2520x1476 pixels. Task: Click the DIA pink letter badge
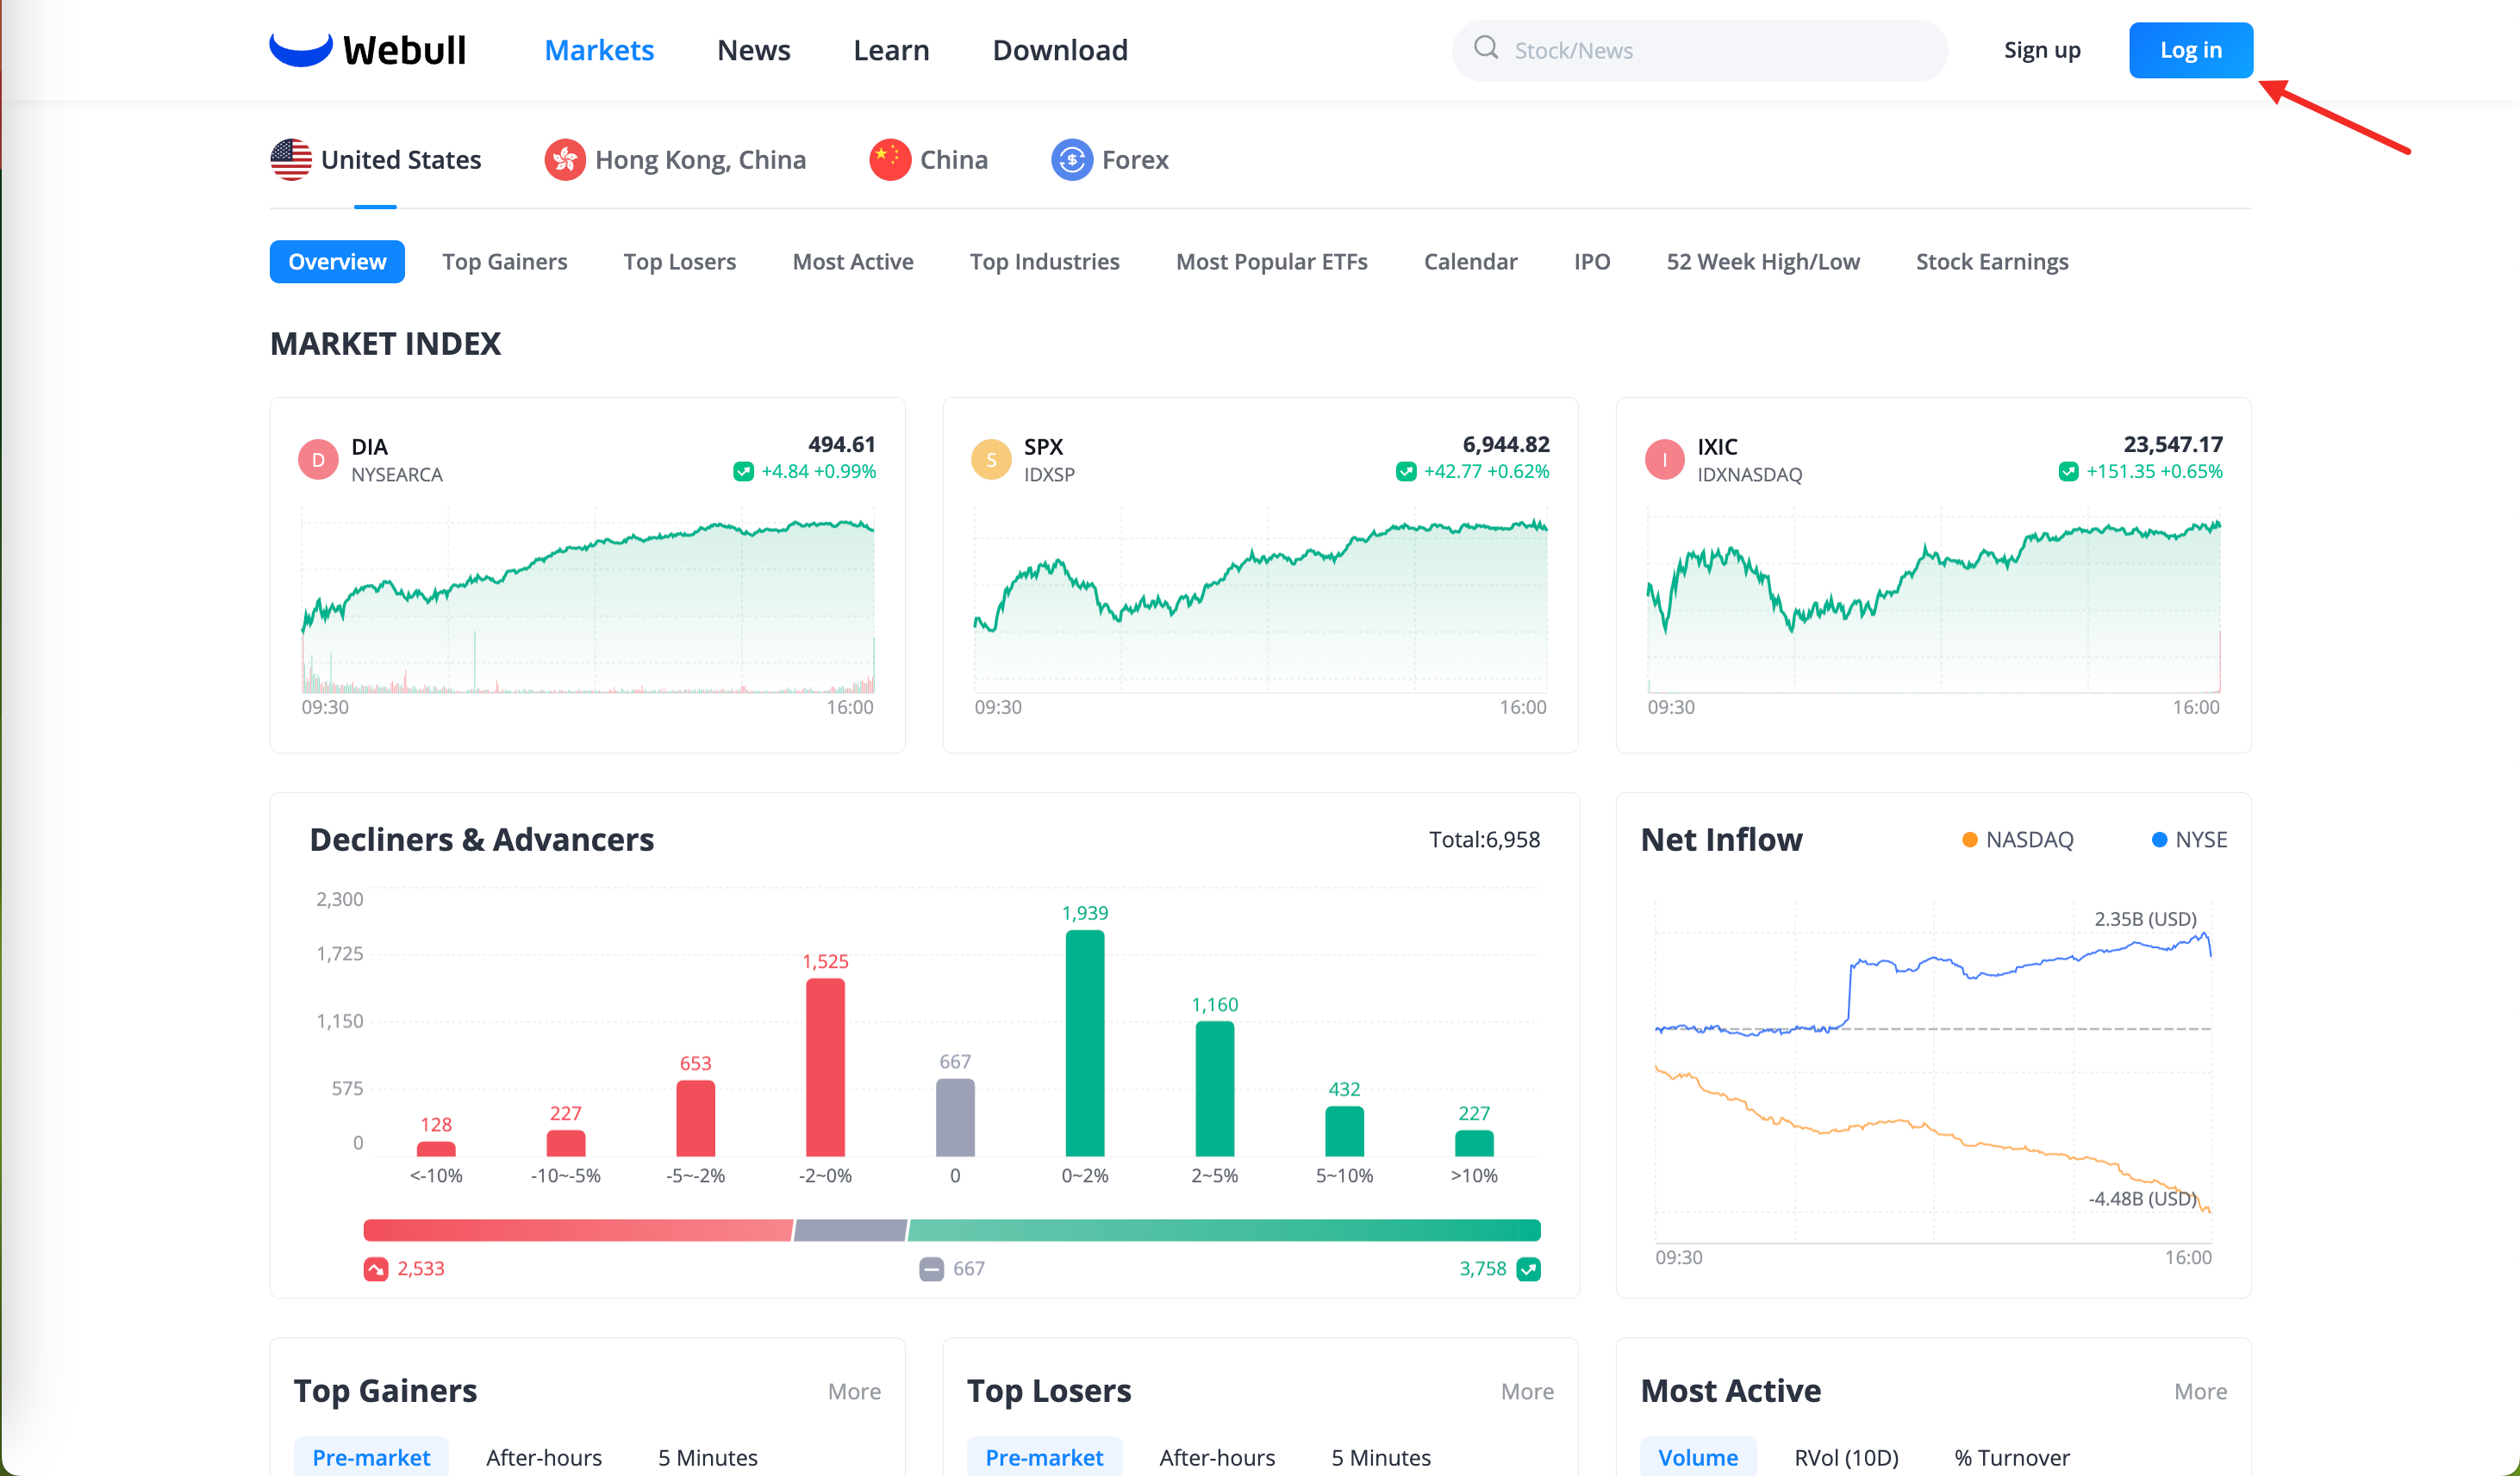(x=318, y=460)
